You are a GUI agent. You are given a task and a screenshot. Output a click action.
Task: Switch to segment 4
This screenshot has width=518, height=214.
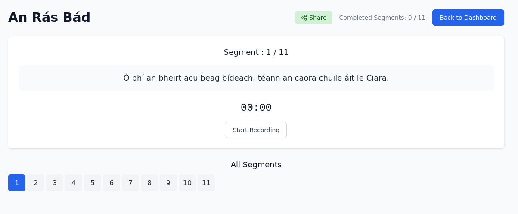click(x=74, y=183)
